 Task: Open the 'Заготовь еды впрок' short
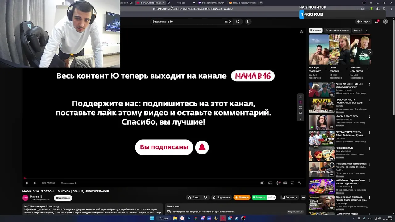point(360,49)
